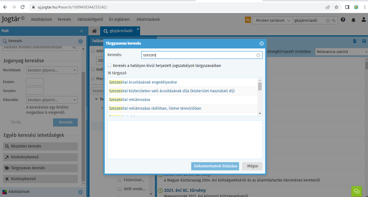The width and height of the screenshot is (368, 197).
Task: Select Szeszesital reklámozása keyword
Action: (129, 100)
